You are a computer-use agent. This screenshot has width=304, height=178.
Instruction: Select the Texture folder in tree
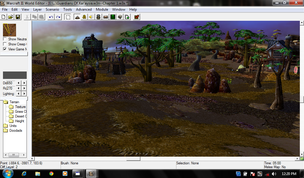click(20, 107)
